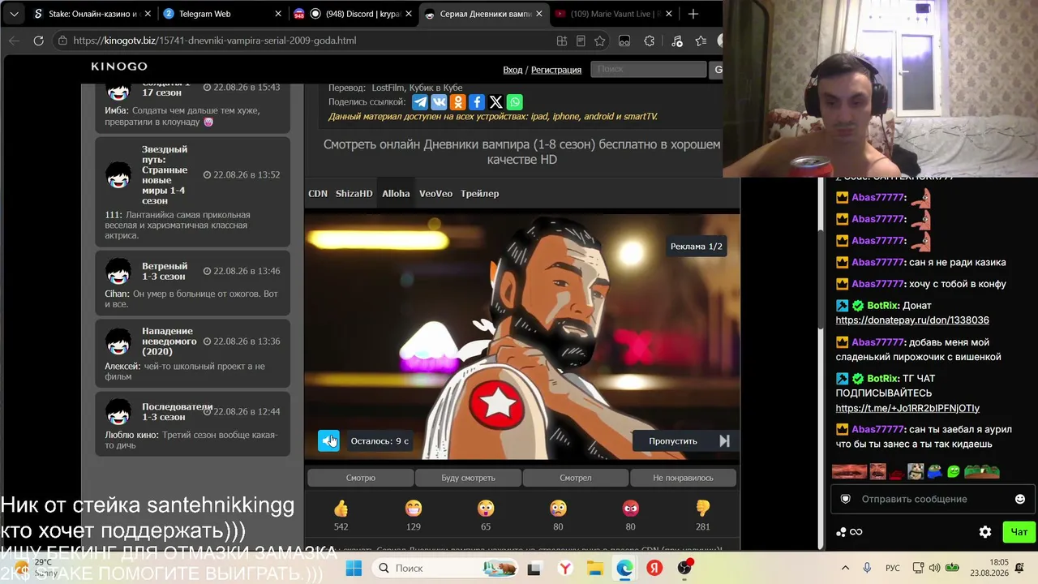The width and height of the screenshot is (1038, 584).
Task: Switch to the Alloha player tab
Action: point(396,194)
